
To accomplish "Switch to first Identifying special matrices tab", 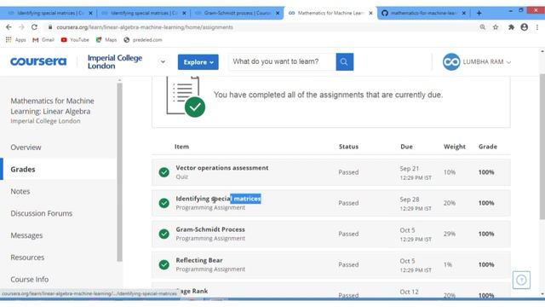I will pos(50,13).
